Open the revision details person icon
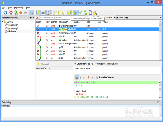Image resolution: width=163 pixels, height=122 pixels. pos(76,13)
